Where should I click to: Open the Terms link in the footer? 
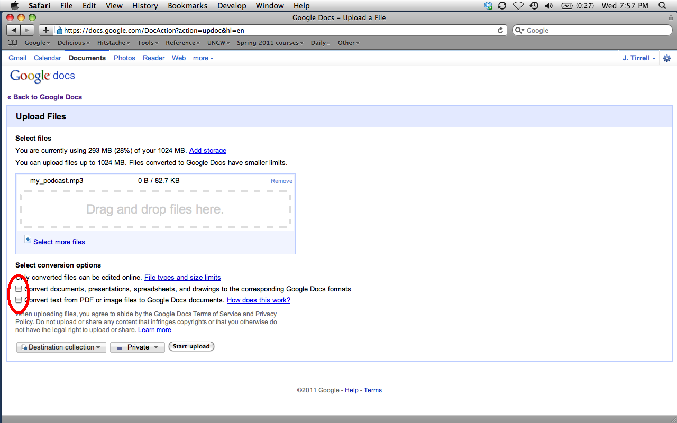pos(373,390)
